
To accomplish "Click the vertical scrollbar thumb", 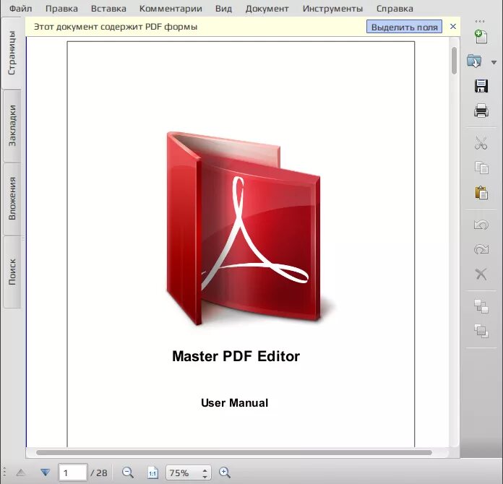I will (x=454, y=61).
